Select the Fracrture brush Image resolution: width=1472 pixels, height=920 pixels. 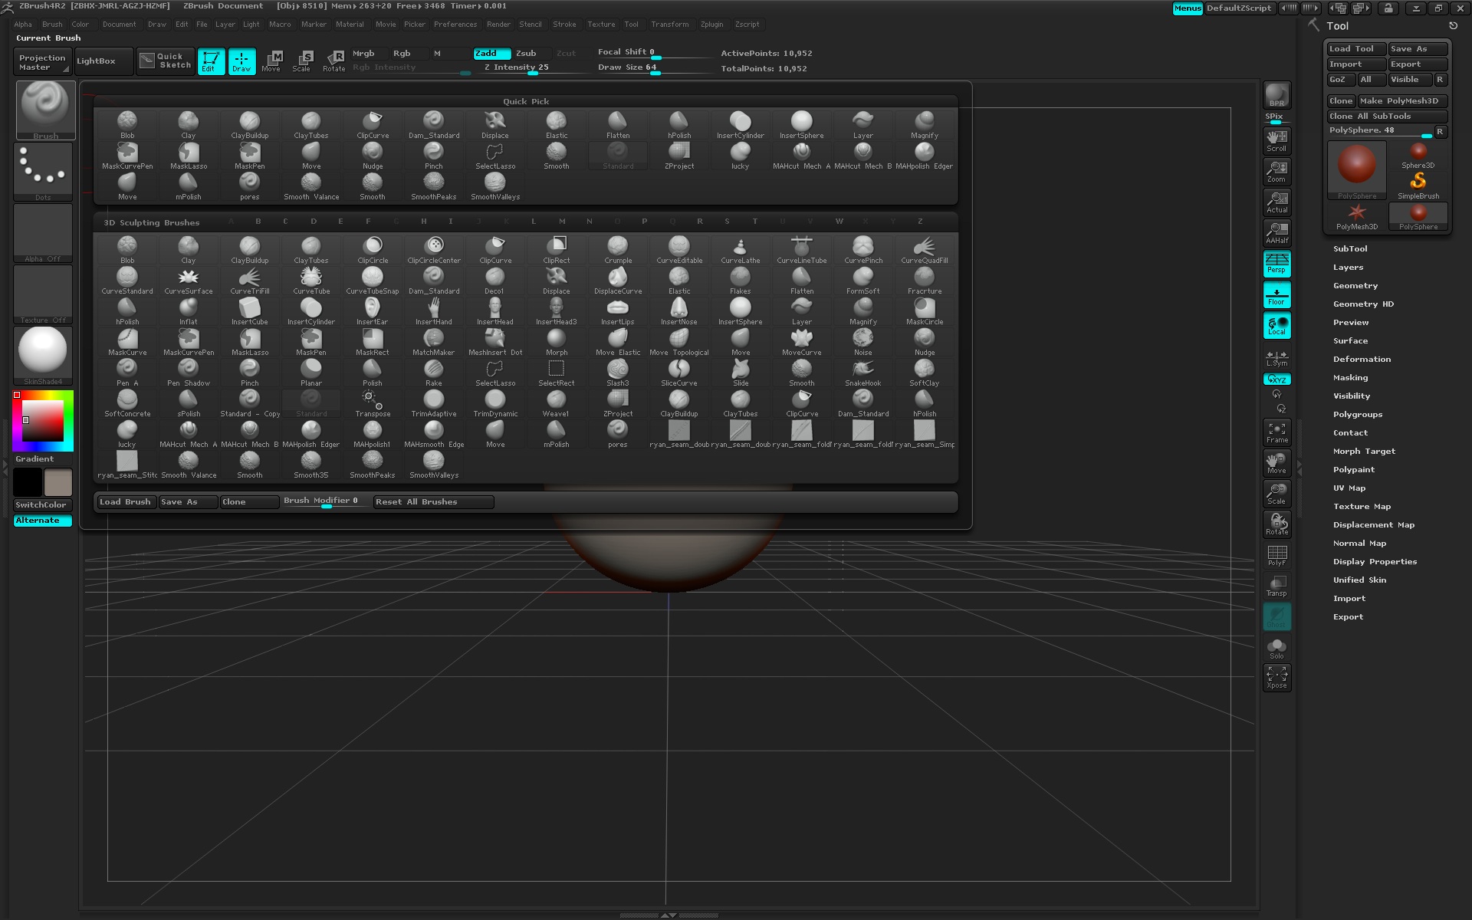pyautogui.click(x=925, y=281)
